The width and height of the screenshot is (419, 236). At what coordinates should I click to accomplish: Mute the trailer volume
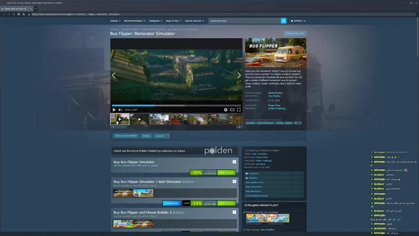pyautogui.click(x=120, y=110)
